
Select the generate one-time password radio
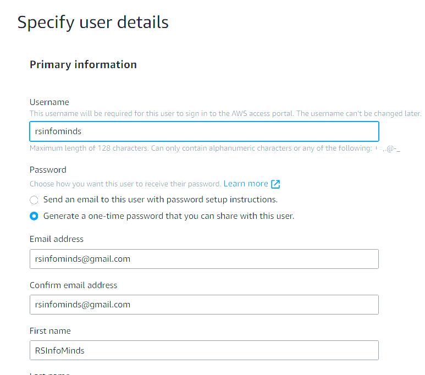click(x=34, y=216)
